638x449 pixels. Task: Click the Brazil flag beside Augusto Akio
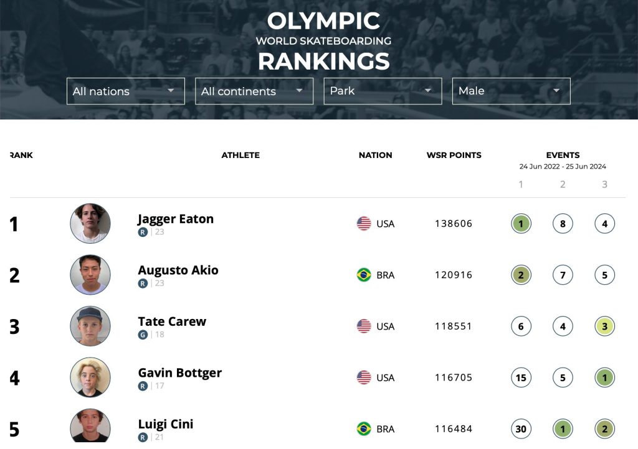(x=364, y=275)
